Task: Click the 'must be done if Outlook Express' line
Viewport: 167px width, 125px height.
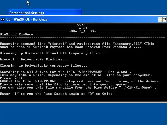Action: tap(71, 47)
